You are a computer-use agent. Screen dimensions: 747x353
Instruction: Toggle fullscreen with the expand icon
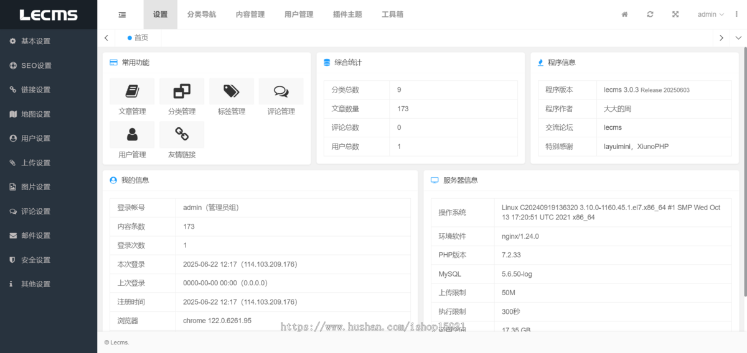675,14
